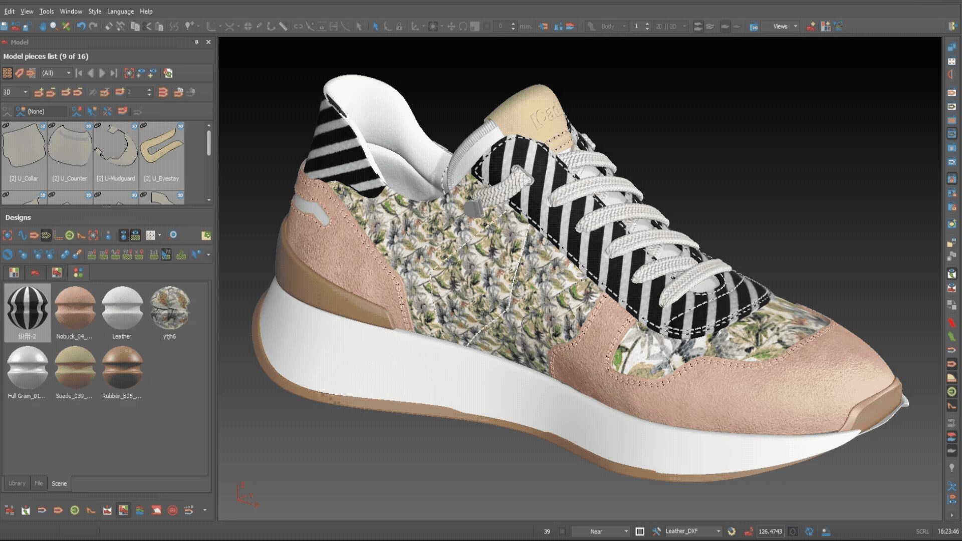Viewport: 962px width, 541px height.
Task: Toggle the link icon on U_Collar piece
Action: pos(6,126)
